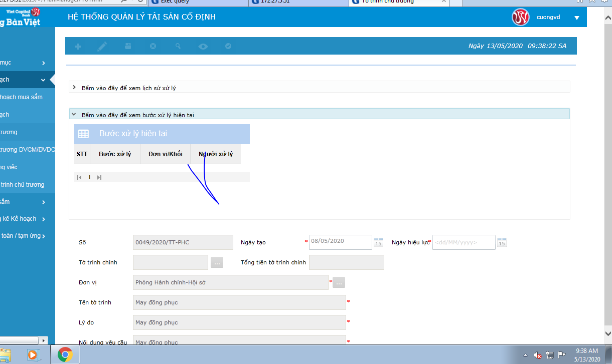Click the grid icon in Bước xử lý hiện tại header

click(84, 134)
